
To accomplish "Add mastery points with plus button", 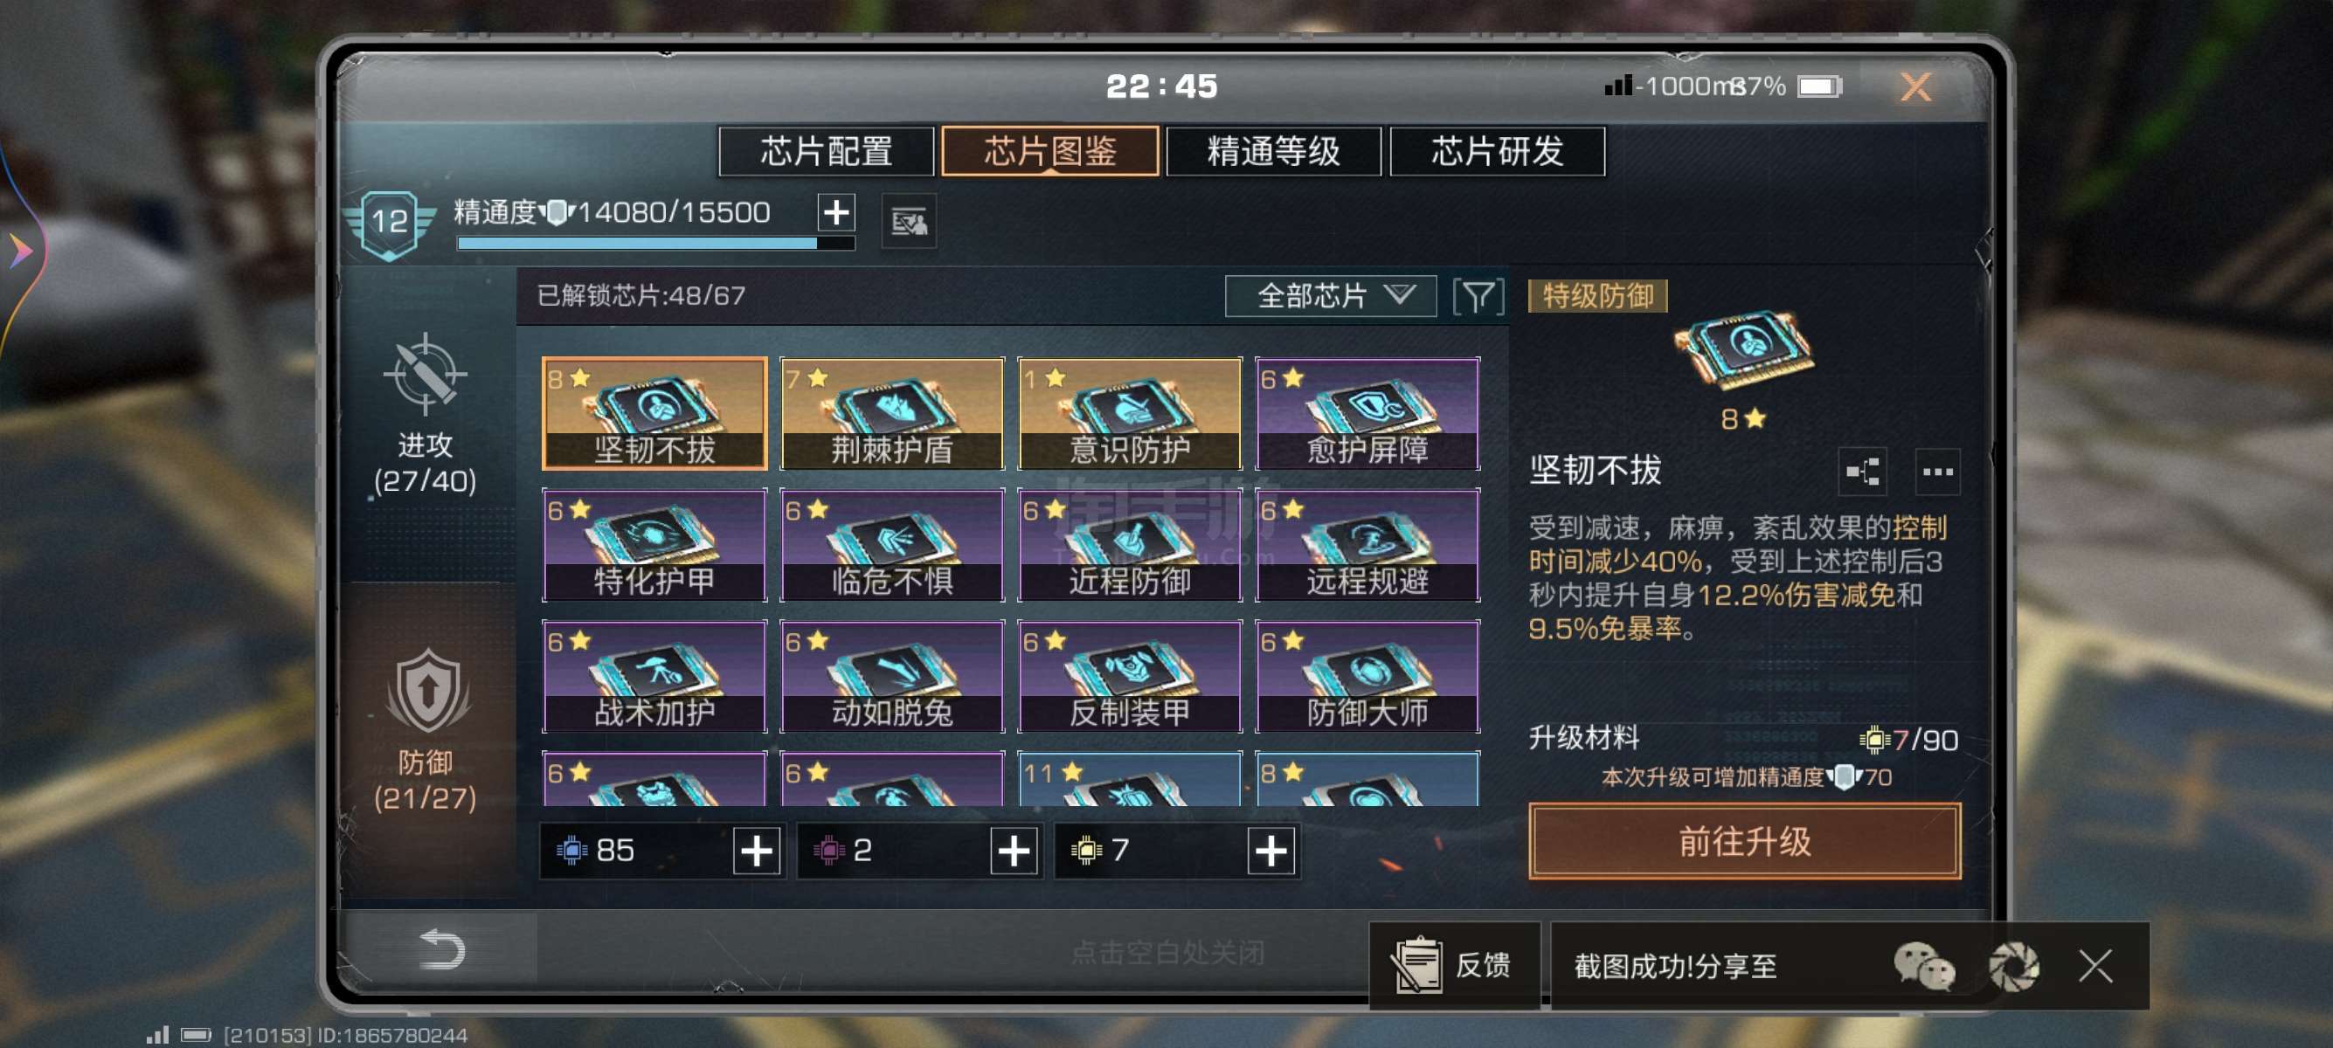I will point(836,213).
